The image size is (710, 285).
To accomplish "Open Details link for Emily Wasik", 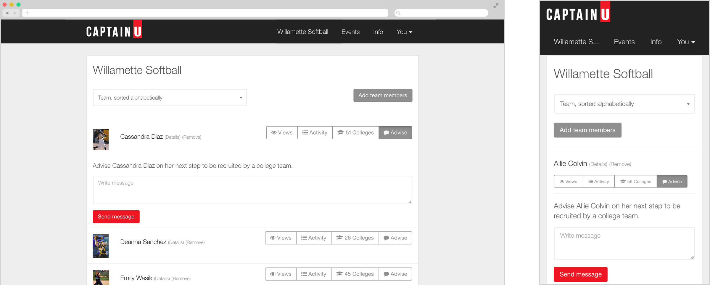I will point(162,278).
